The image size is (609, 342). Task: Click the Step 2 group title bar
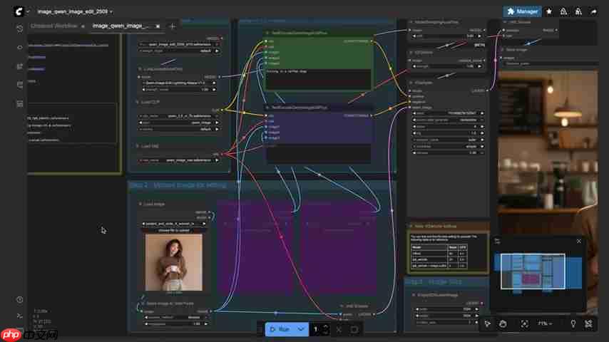(x=261, y=185)
